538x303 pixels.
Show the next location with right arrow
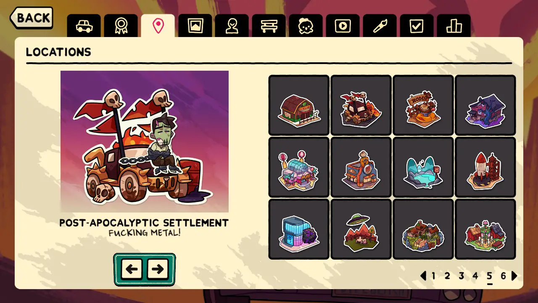coord(158,269)
